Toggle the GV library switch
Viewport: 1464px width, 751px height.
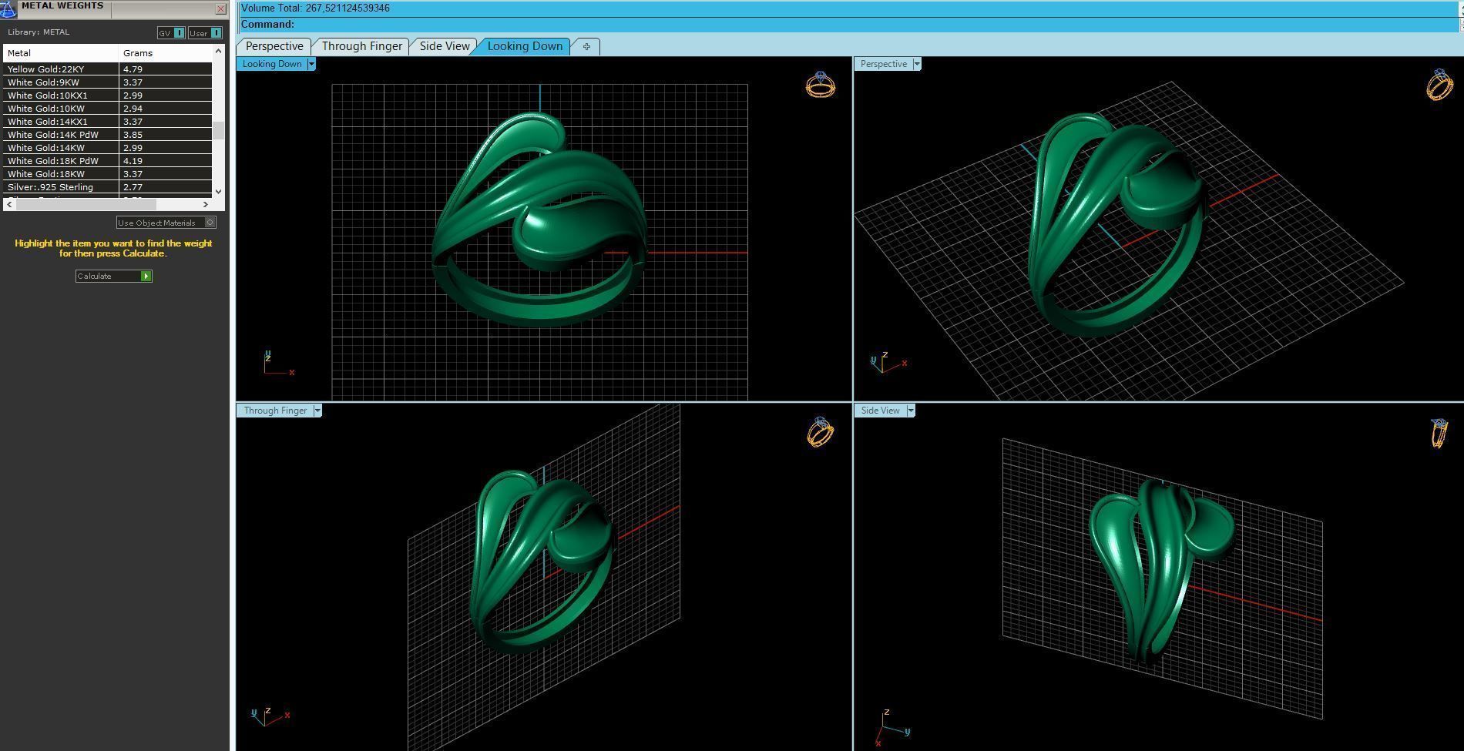171,33
